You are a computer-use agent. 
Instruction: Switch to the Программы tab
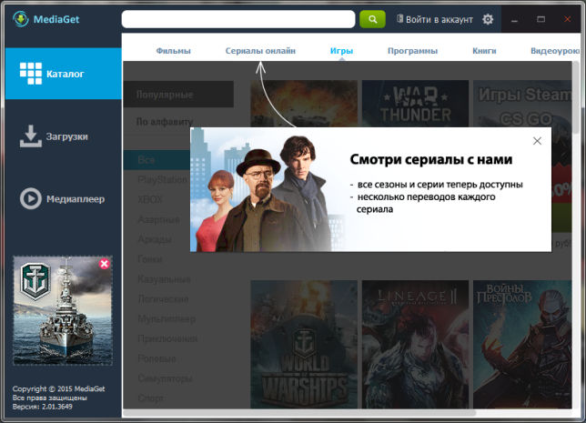point(412,51)
